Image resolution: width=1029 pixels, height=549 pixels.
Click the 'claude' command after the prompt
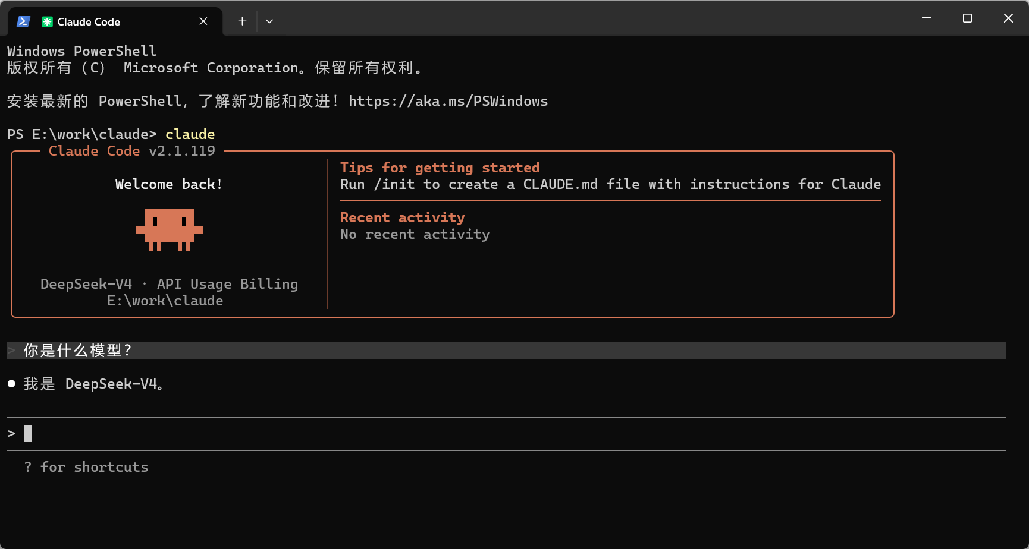coord(190,134)
